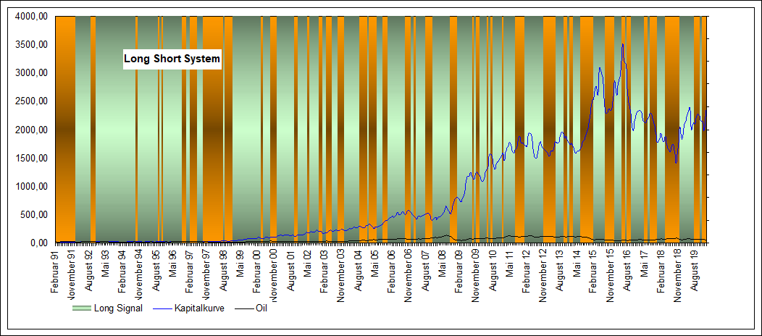Viewport: 762px width, 336px height.
Task: Click the 2500,00 y-axis label
Action: [31, 101]
